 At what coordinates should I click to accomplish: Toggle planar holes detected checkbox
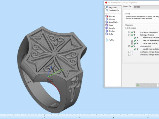132,43
